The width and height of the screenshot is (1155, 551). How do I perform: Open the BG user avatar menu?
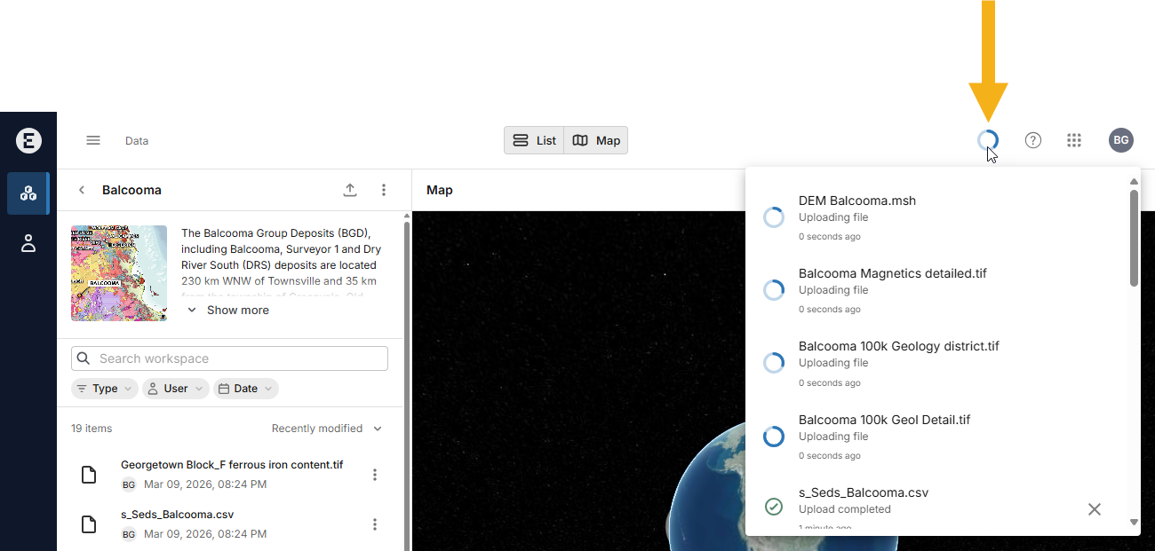[1120, 140]
